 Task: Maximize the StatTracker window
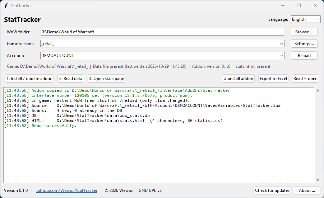pyautogui.click(x=299, y=6)
